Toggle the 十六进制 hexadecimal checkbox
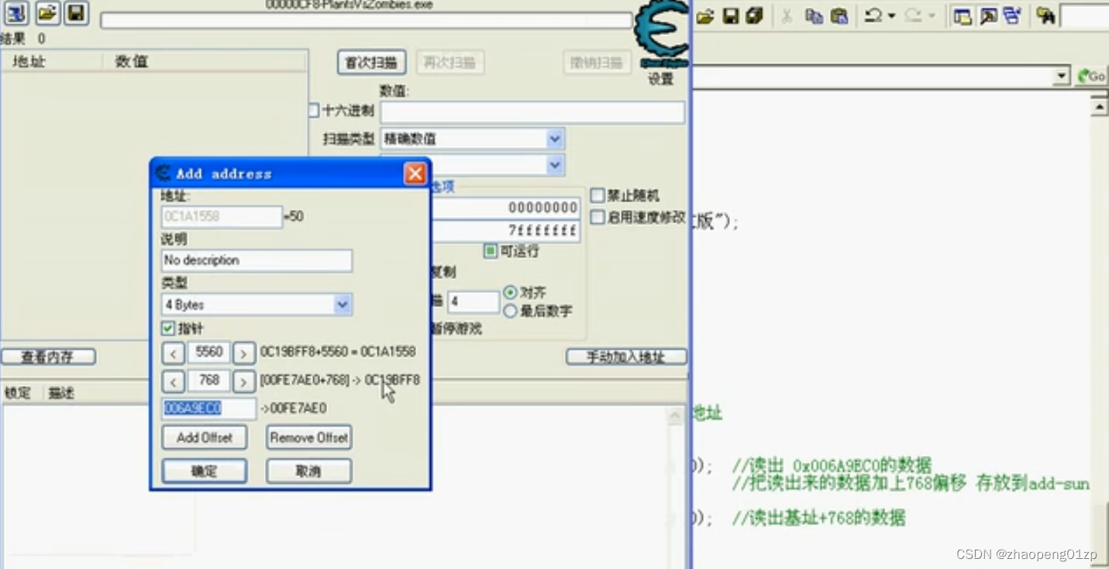 coord(314,111)
